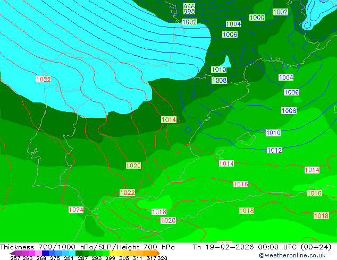Click the 1008 label with white background
This screenshot has width=337, height=260.
click(x=289, y=111)
